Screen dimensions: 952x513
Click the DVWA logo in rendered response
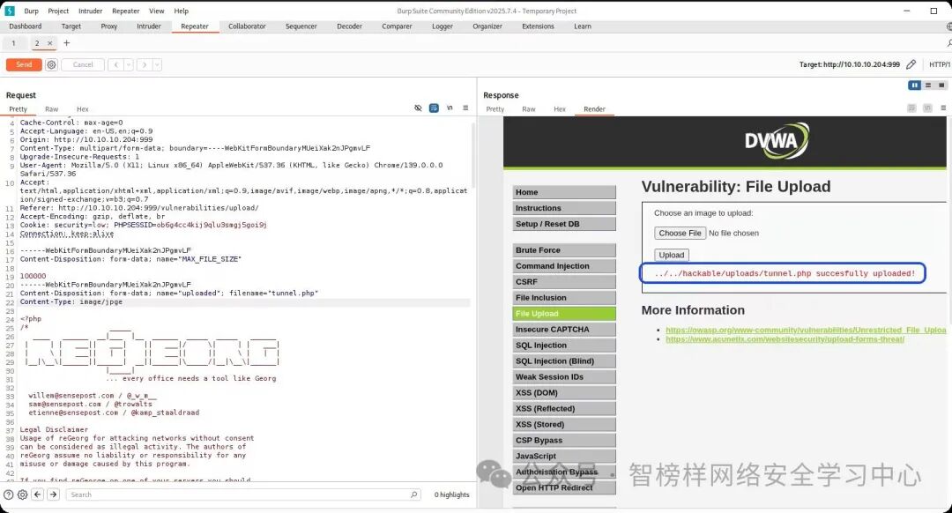click(x=777, y=141)
